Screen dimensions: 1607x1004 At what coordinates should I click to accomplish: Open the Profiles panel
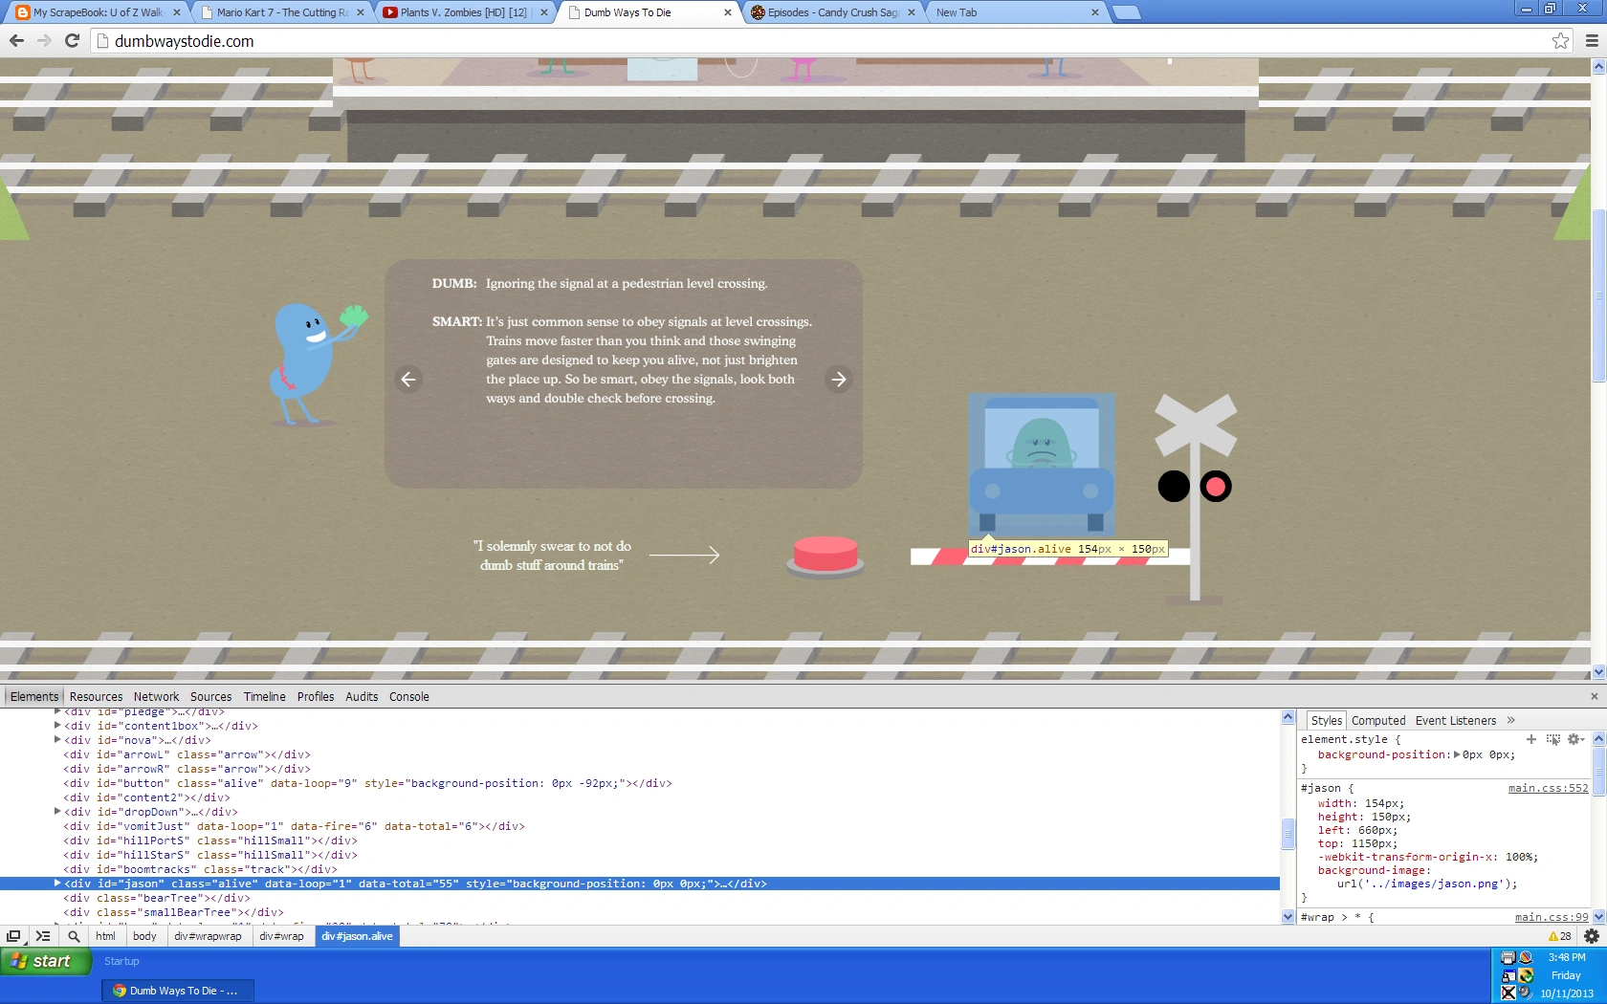(316, 696)
